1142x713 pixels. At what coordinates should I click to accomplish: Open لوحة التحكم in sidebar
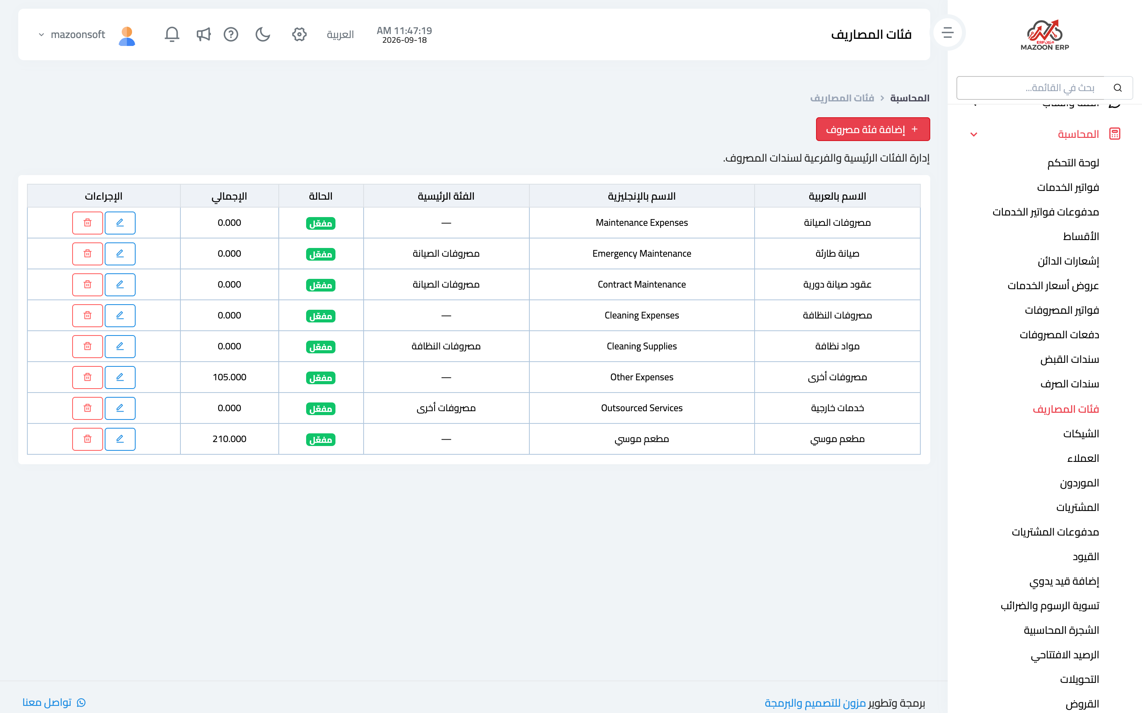(1073, 163)
